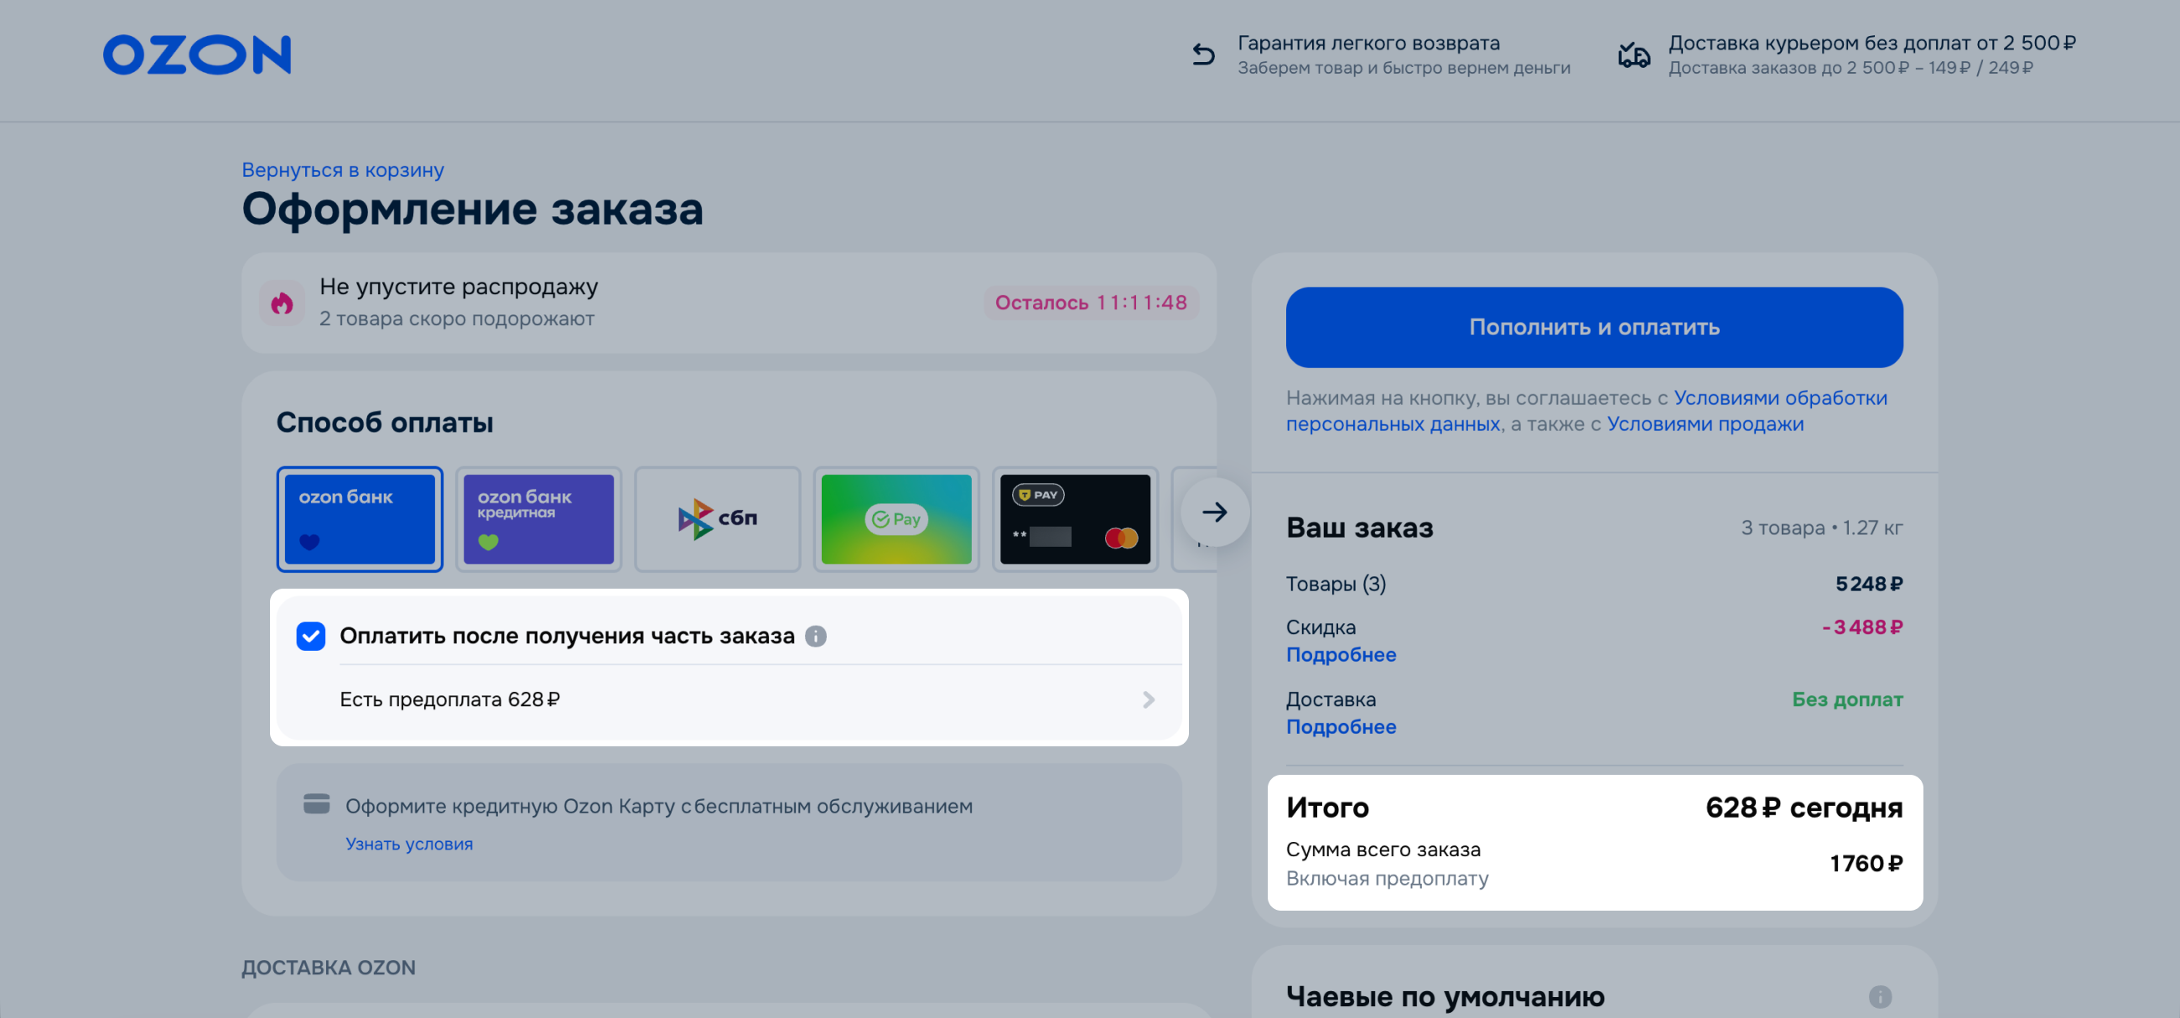Viewport: 2180px width, 1018px height.
Task: Click the courier delivery truck icon
Action: (x=1633, y=55)
